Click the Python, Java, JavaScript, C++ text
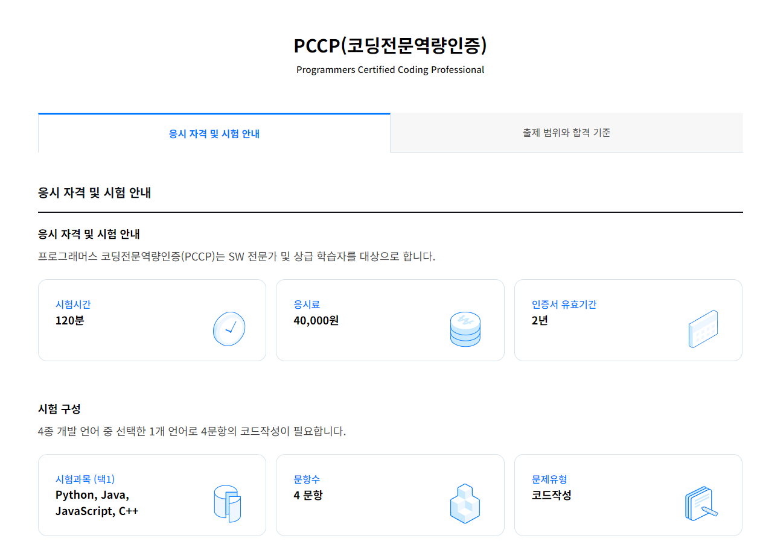This screenshot has width=763, height=556. tap(97, 503)
